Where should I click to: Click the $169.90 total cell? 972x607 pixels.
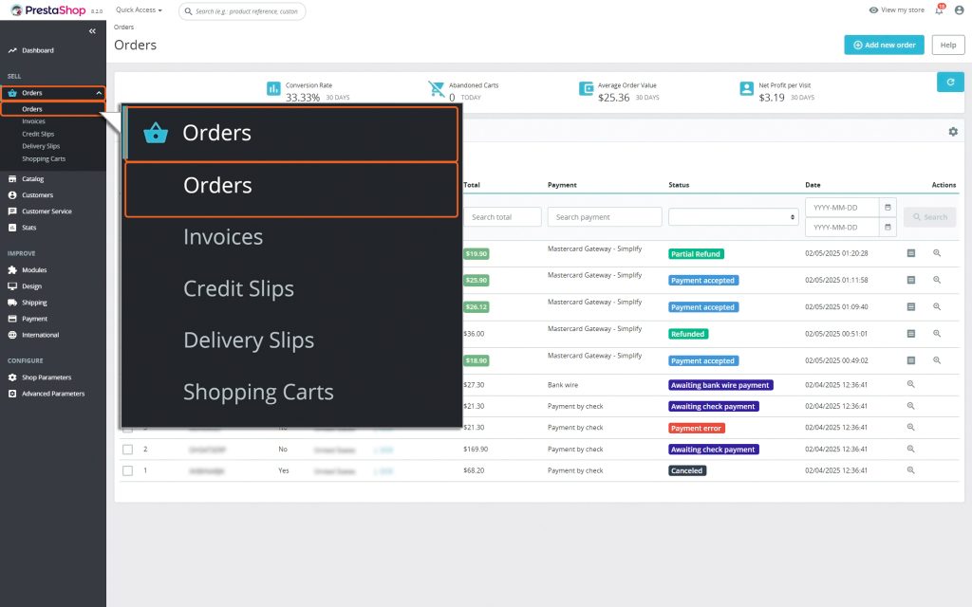(x=476, y=449)
